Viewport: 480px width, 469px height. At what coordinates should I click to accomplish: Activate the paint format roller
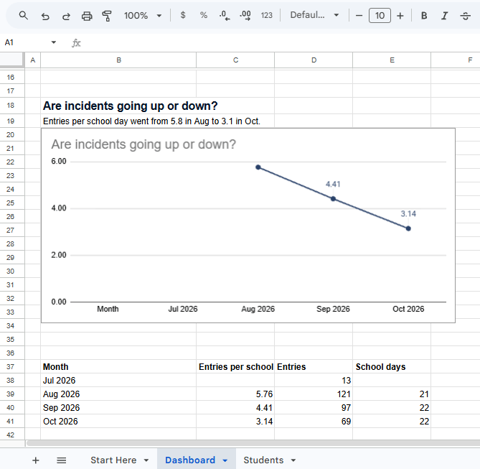[x=107, y=16]
